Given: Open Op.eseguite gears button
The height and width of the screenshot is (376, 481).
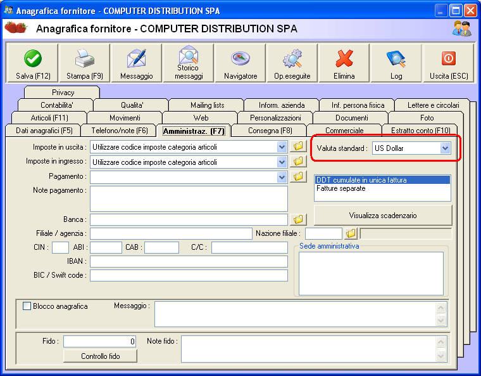Looking at the screenshot, I should [292, 63].
